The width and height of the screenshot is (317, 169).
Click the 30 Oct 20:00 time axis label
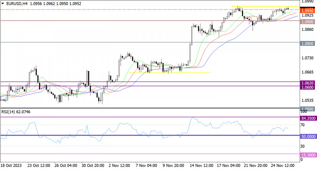pyautogui.click(x=93, y=165)
